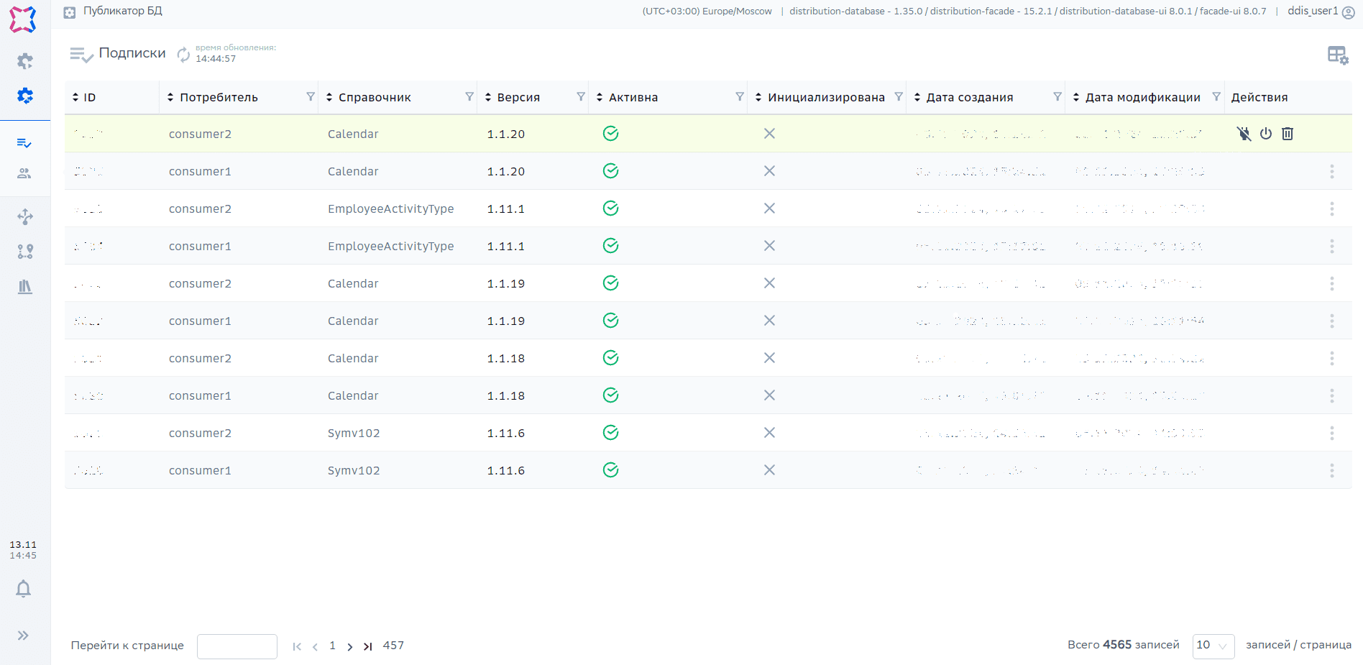
Task: Open three-dot actions menu for consumer2 Symv102 row
Action: tap(1331, 433)
